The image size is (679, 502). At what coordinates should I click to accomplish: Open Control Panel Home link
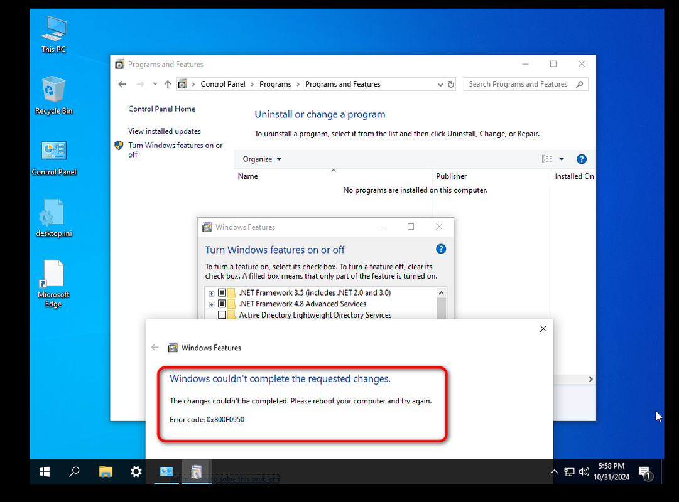(161, 109)
